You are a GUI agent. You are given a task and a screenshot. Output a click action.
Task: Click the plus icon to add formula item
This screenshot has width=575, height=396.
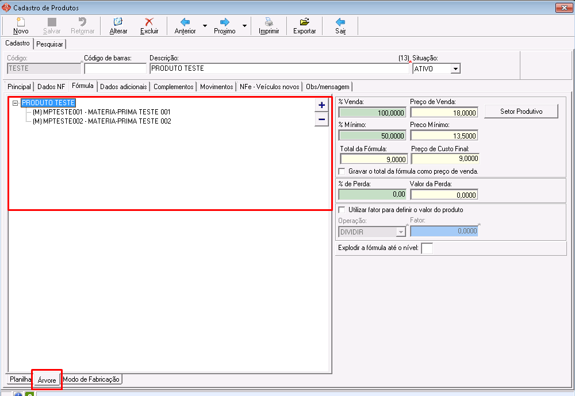click(x=321, y=105)
